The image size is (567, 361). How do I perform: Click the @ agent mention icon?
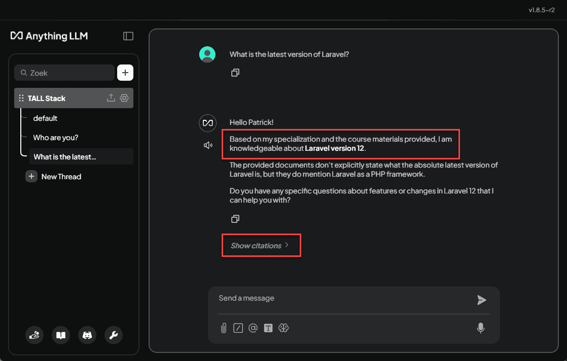pos(253,328)
